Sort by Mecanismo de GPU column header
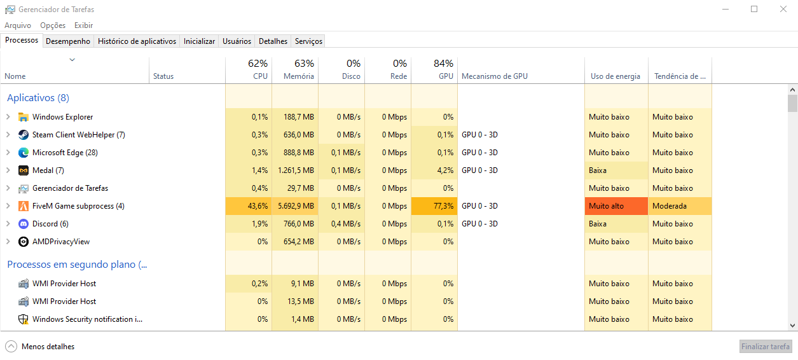 click(521, 70)
